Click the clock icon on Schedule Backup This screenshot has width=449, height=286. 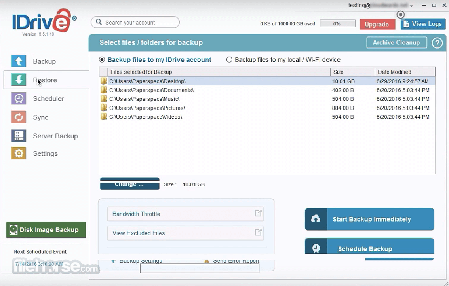316,248
